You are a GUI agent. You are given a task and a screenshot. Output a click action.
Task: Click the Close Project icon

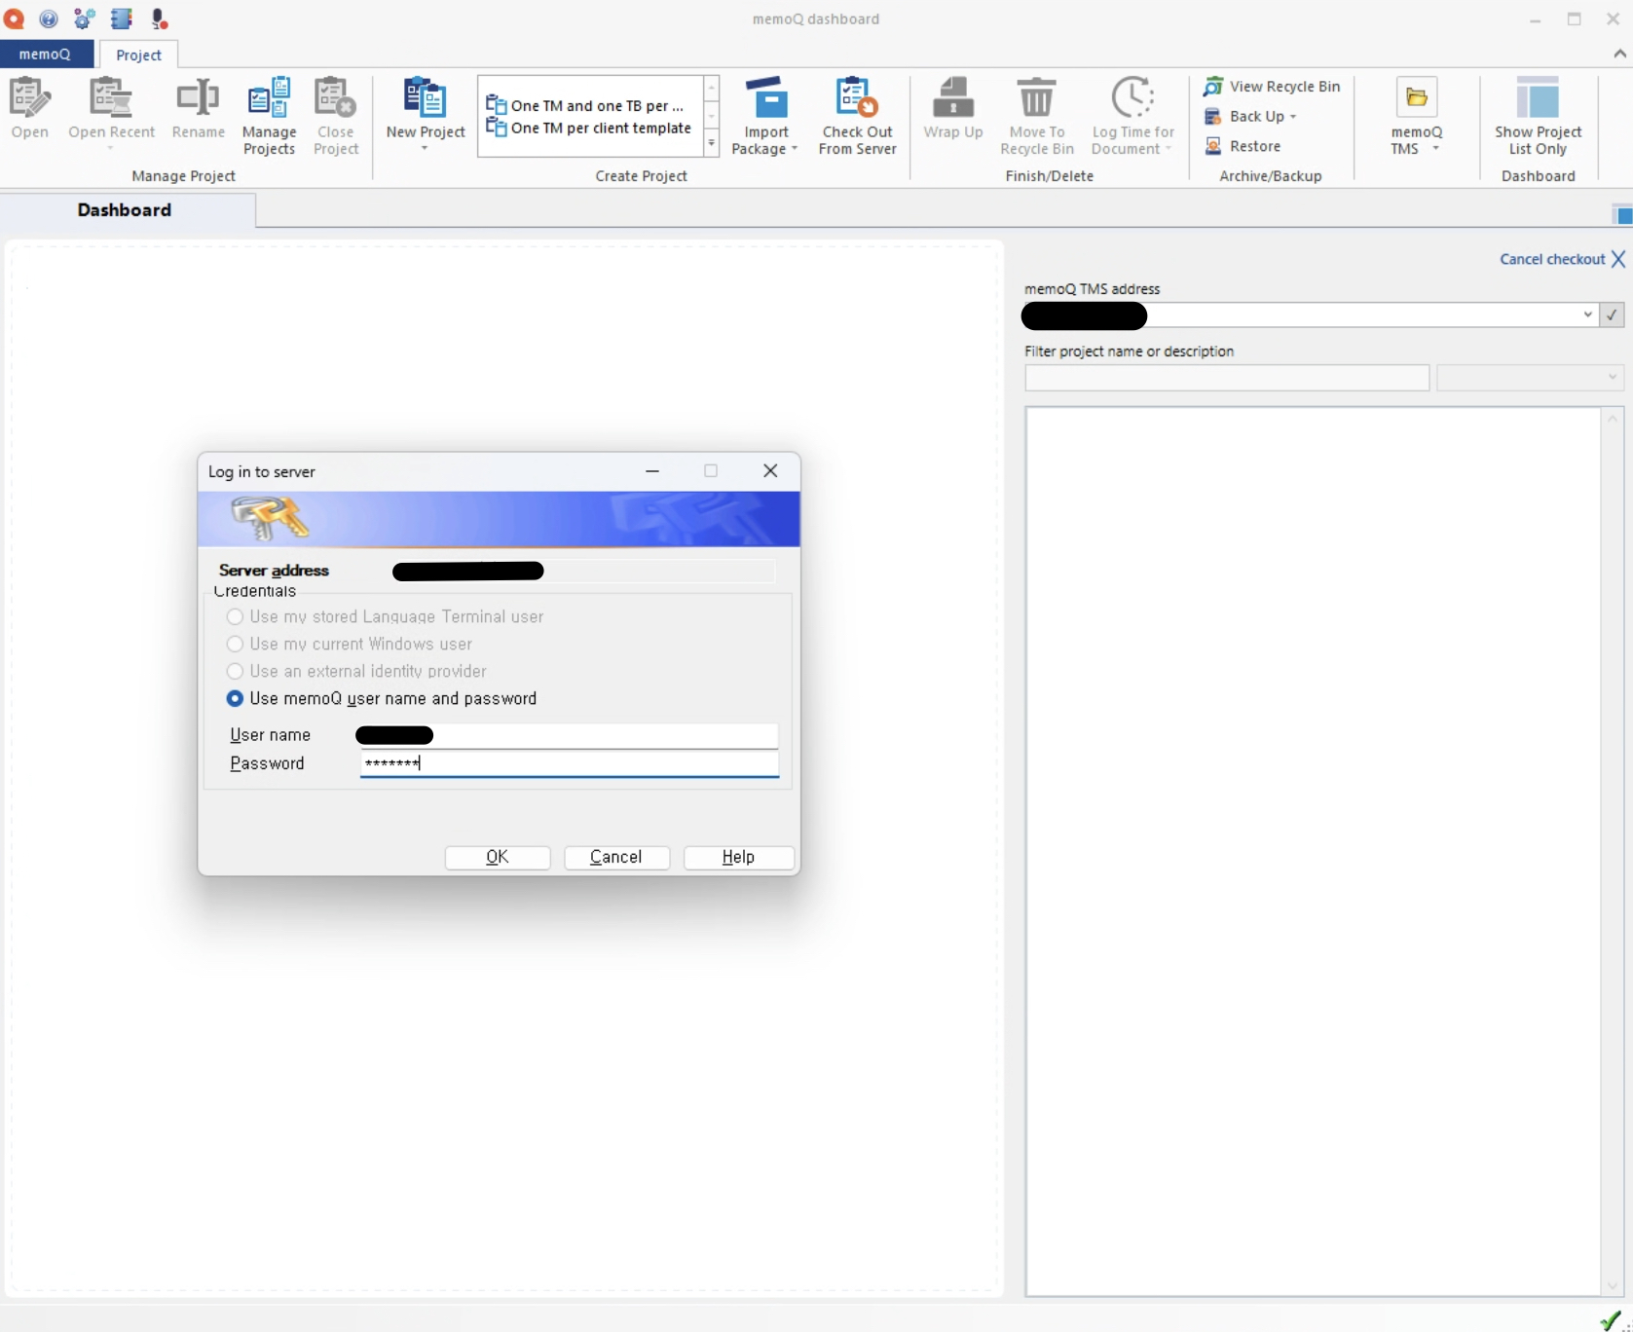point(336,116)
